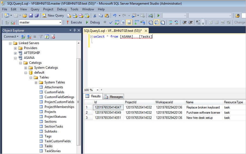The width and height of the screenshot is (246, 154).
Task: Click the Cut scissors icon
Action: click(94, 16)
